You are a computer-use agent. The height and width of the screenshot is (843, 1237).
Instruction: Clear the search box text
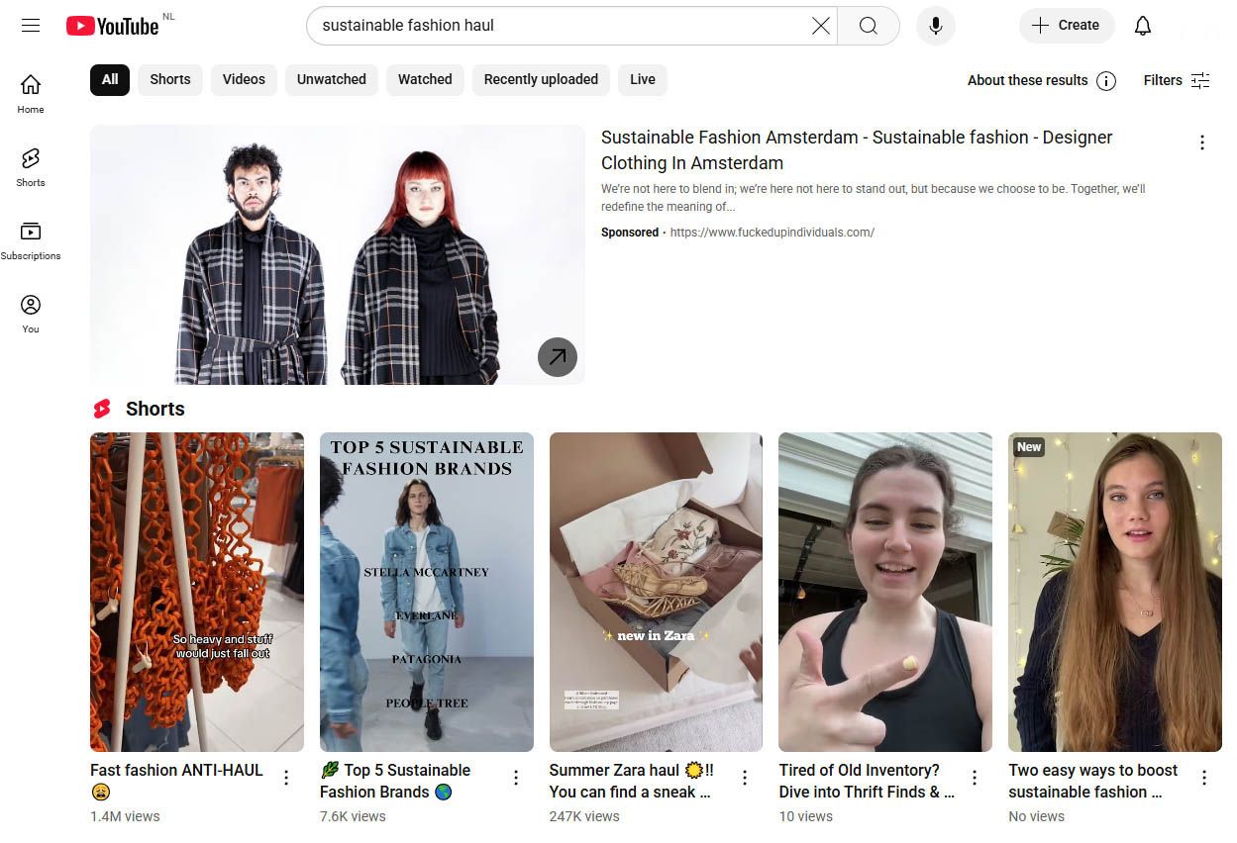821,26
